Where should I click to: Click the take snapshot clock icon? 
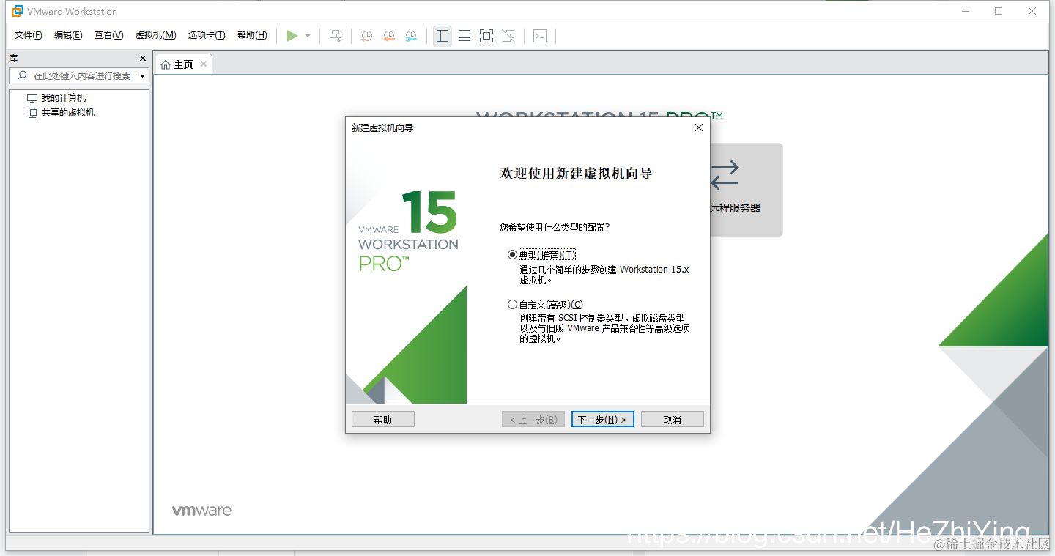tap(367, 36)
